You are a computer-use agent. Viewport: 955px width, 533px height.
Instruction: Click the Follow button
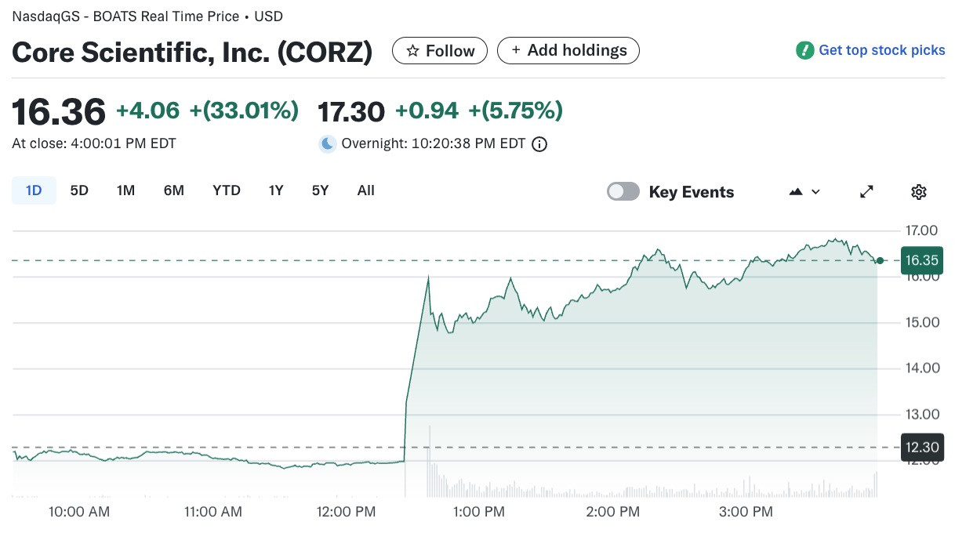440,51
